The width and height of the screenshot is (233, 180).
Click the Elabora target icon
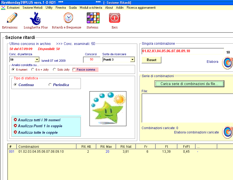[227, 63]
